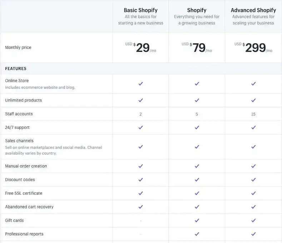
Task: Click Shopify plan Gift cards checkmark
Action: (x=197, y=220)
